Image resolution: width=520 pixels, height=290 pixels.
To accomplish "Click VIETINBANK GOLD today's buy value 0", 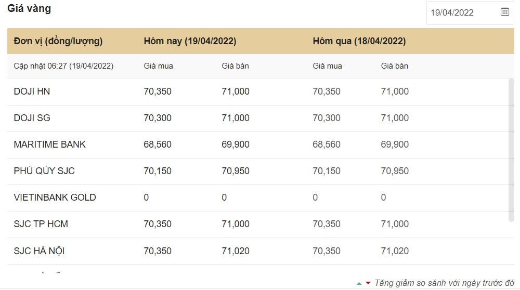I will (x=146, y=197).
